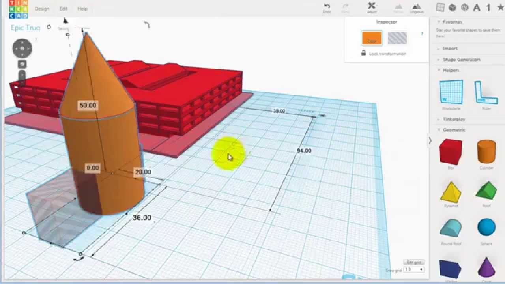Show the star favorites shapes tab
This screenshot has width=505, height=284.
coord(500,7)
